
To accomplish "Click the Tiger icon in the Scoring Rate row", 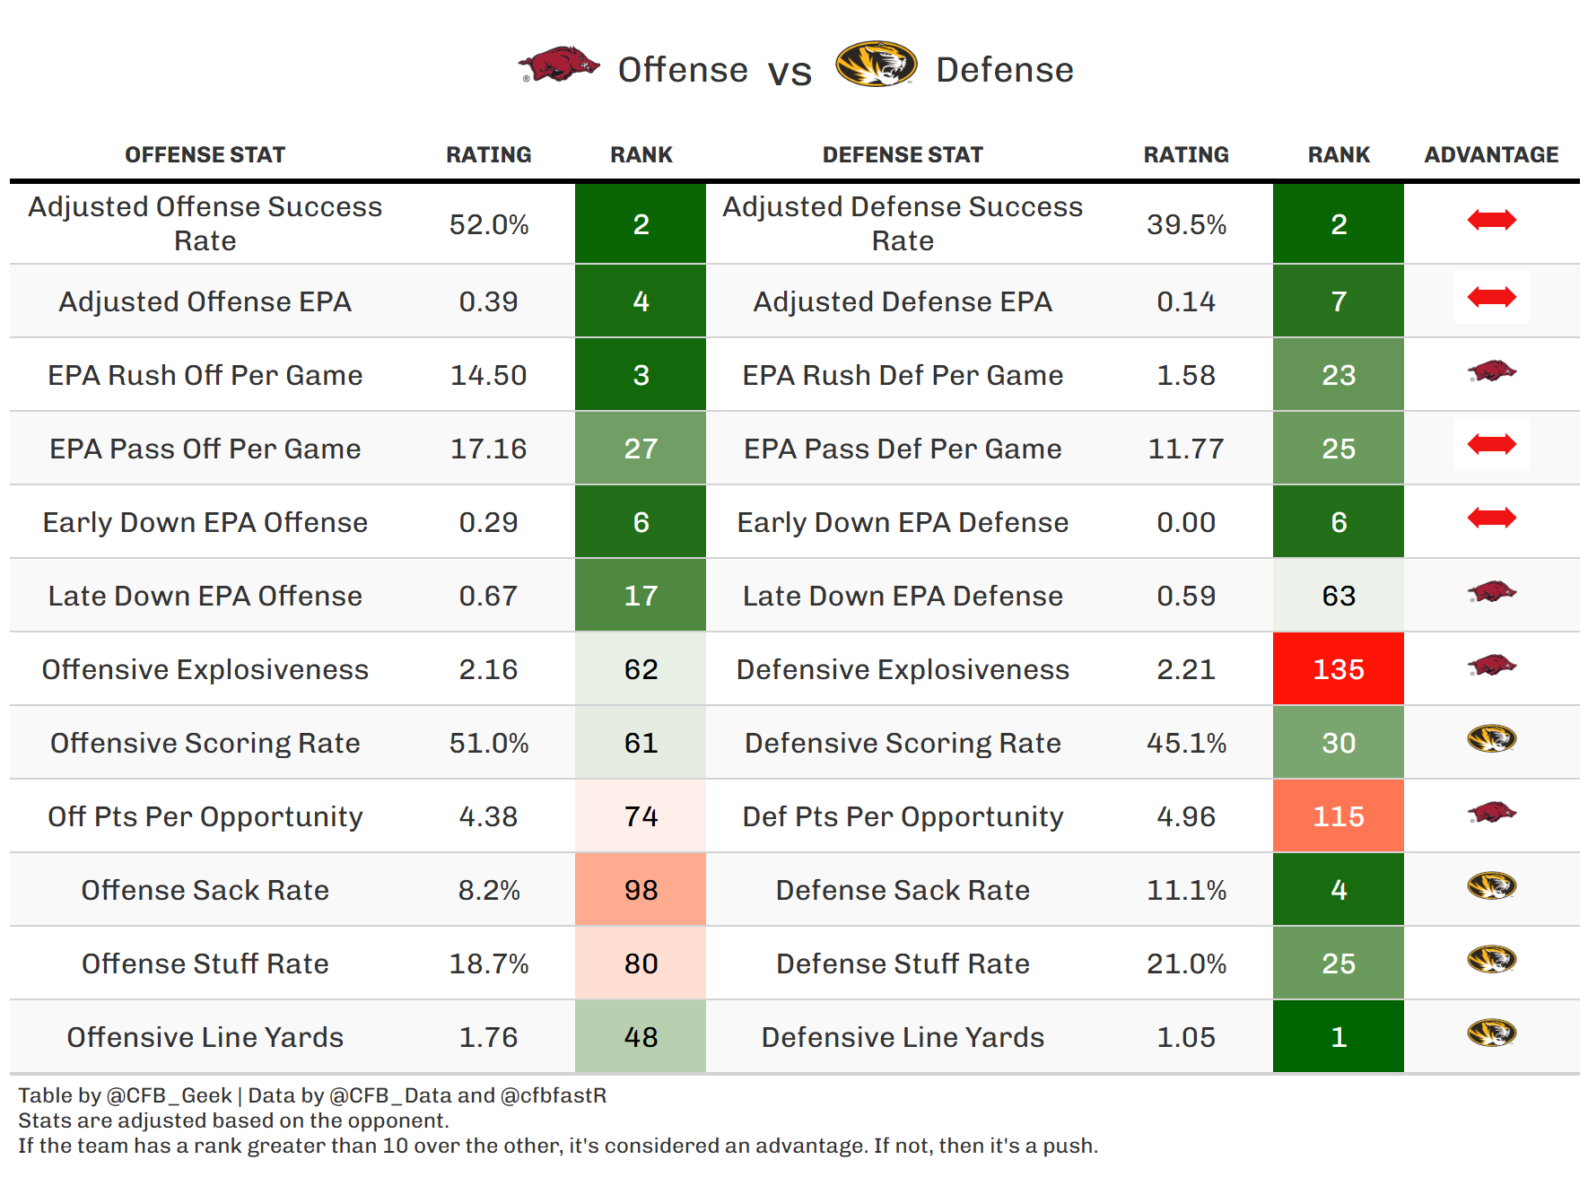I will click(x=1491, y=739).
